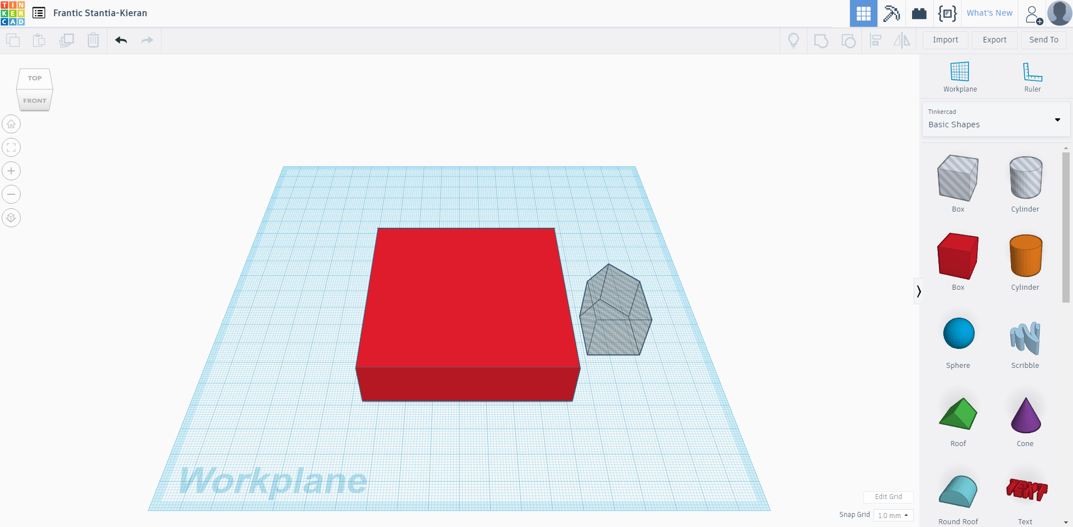Switch to Bricks mode
The width and height of the screenshot is (1073, 527).
coord(919,13)
